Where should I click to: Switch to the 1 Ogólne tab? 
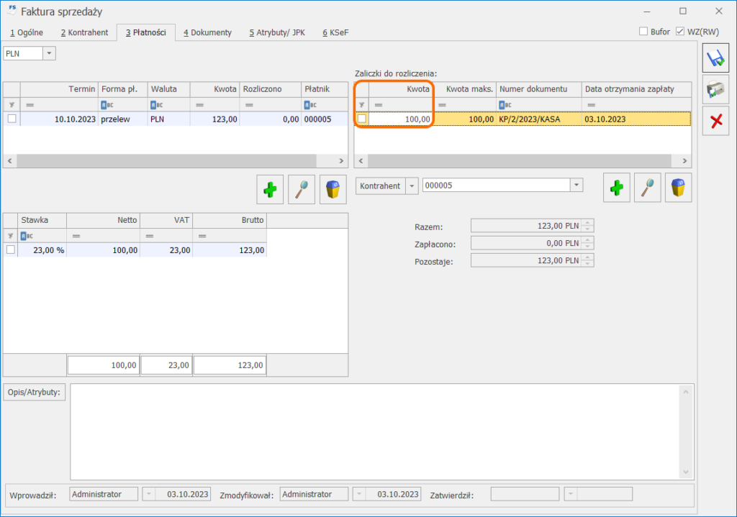tap(27, 32)
